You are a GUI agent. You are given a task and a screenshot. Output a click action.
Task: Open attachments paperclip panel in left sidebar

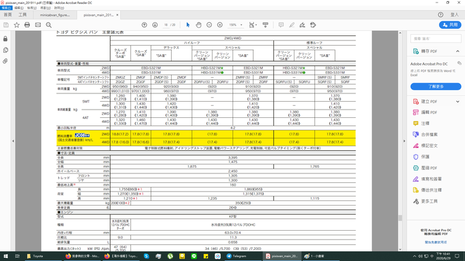click(x=5, y=61)
